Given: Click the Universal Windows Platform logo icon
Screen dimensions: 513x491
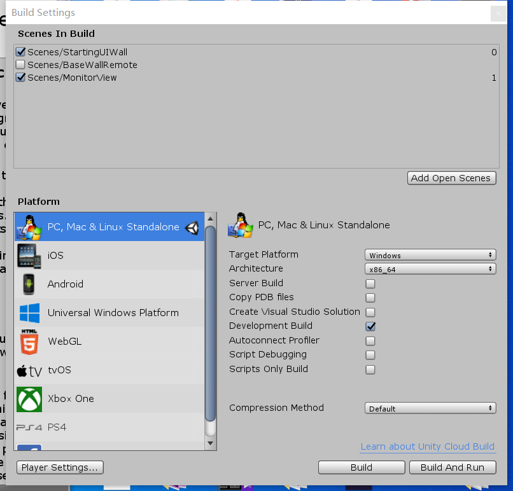Looking at the screenshot, I should point(29,313).
